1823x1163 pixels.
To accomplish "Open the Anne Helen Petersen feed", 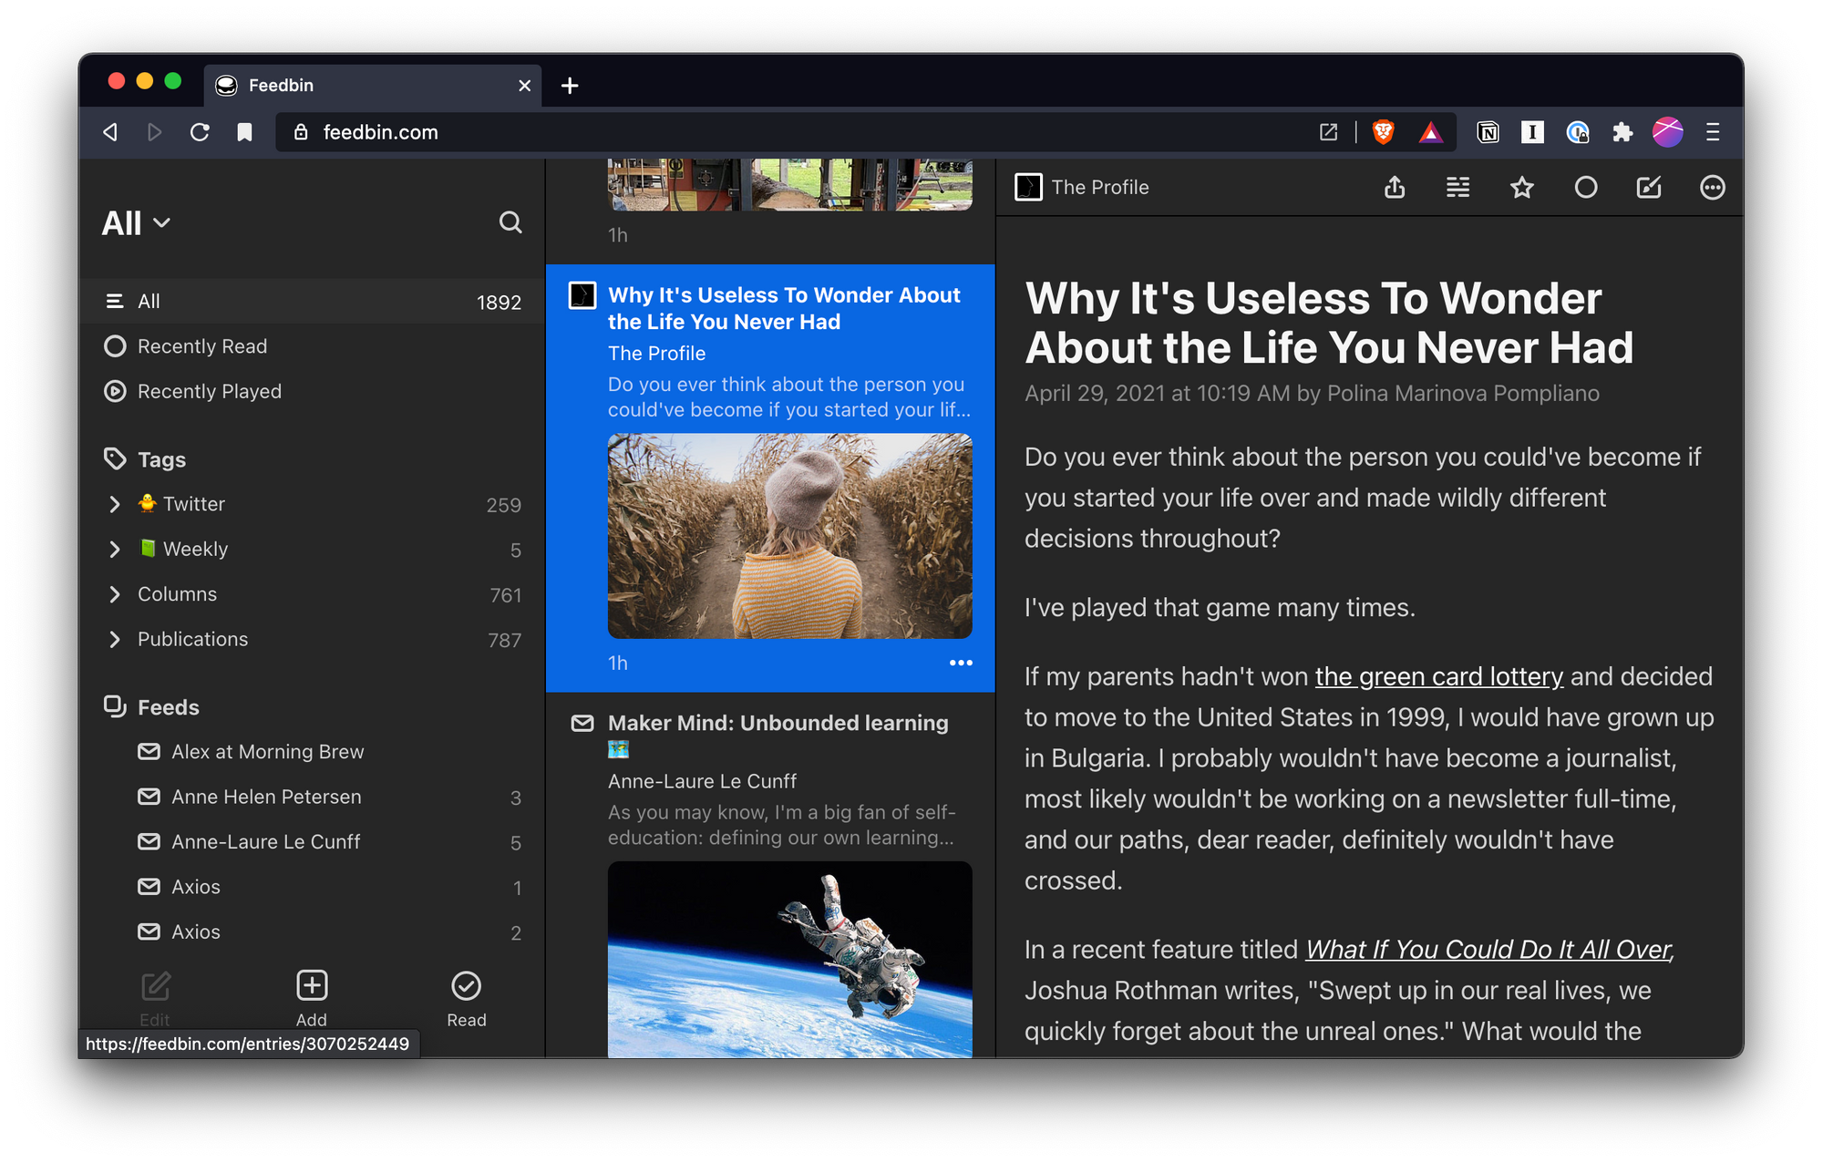I will (266, 797).
